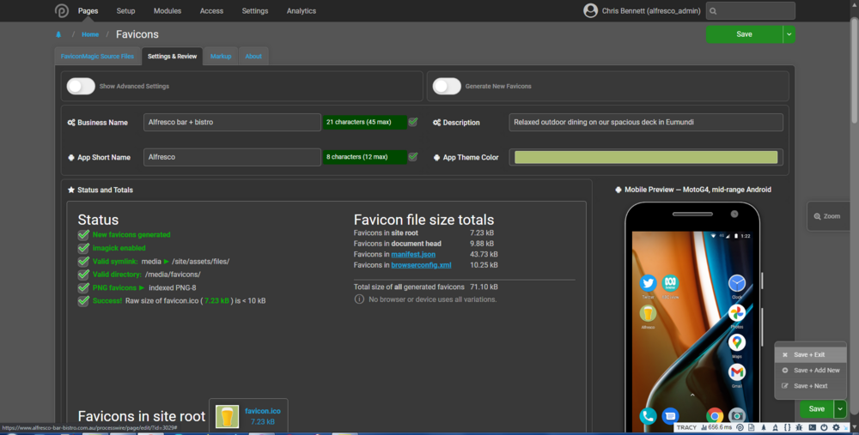Click the Tracy debugger settings gear icon
859x435 pixels.
click(836, 427)
